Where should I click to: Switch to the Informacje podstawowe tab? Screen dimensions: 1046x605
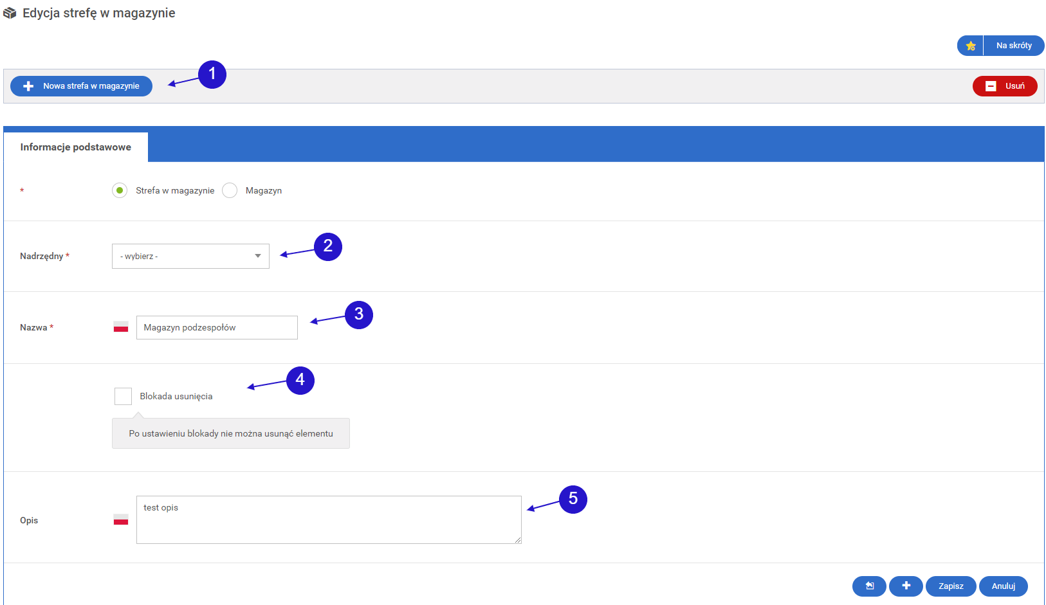coord(76,147)
